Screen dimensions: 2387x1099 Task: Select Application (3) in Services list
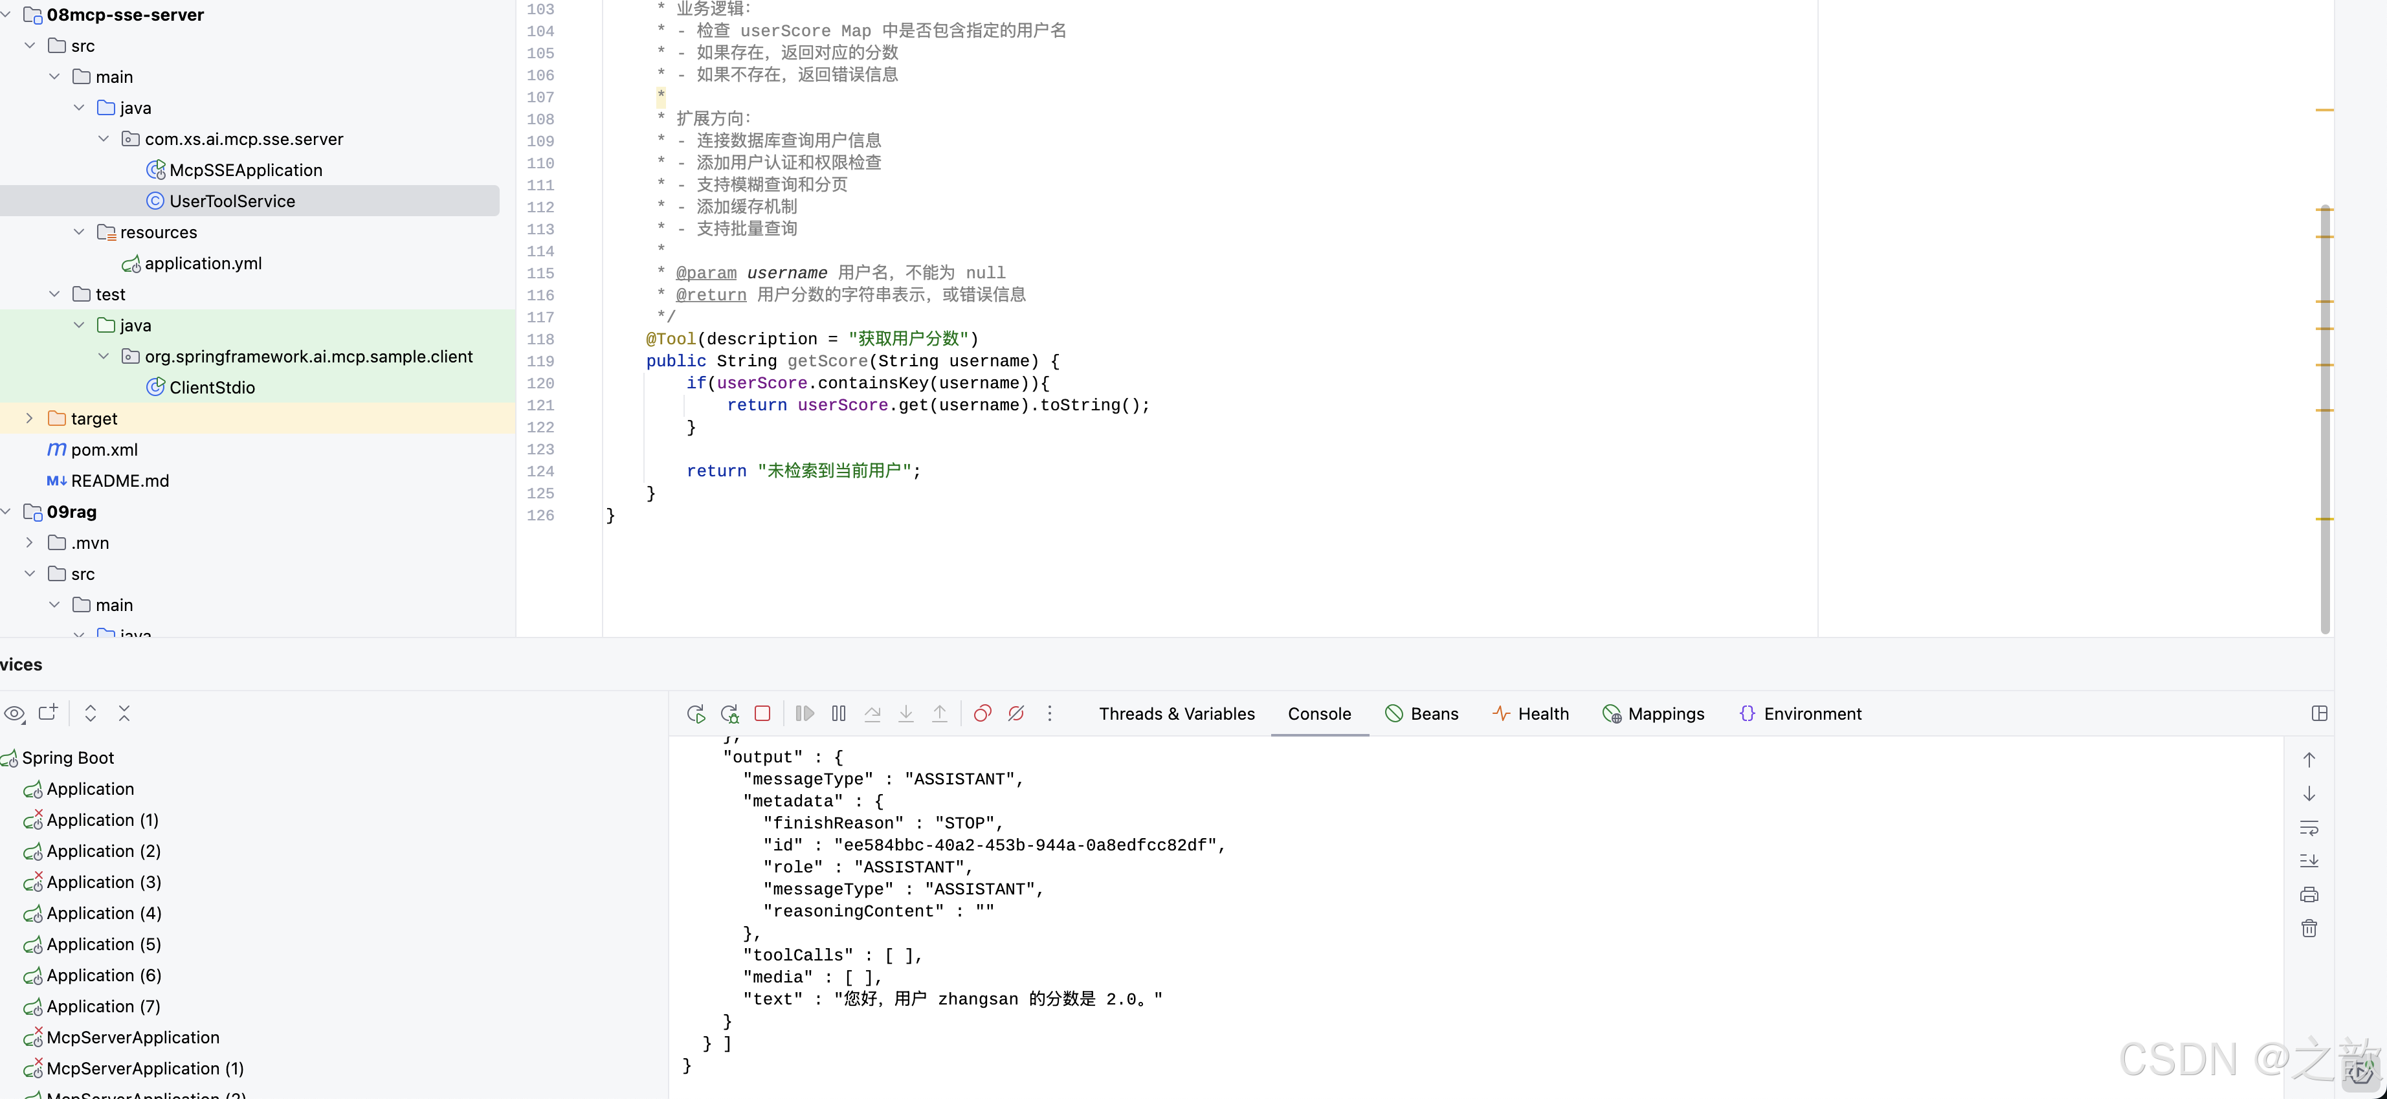click(x=104, y=882)
